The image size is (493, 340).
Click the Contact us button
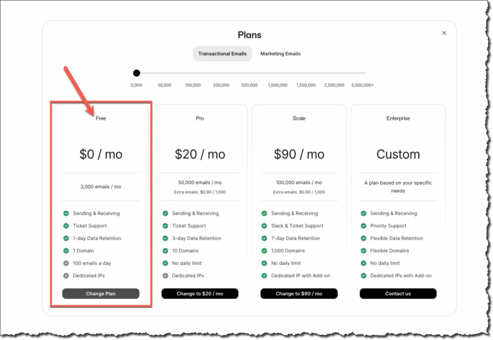pyautogui.click(x=398, y=293)
